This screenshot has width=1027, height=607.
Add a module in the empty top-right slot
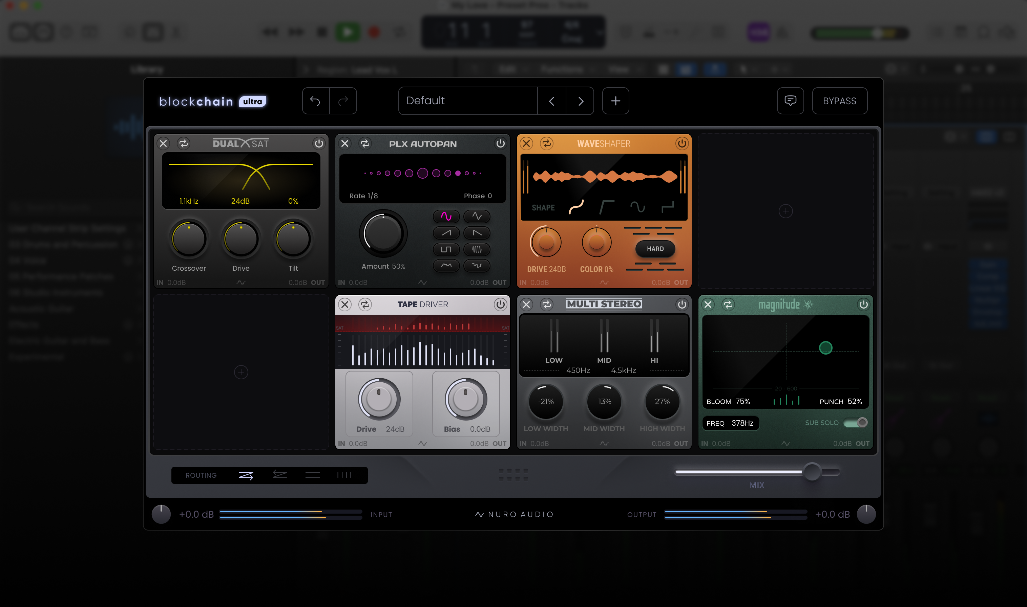click(785, 211)
